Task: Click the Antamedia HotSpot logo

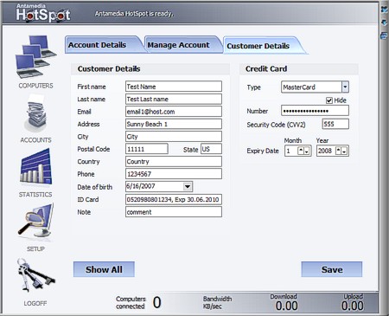Action: (x=43, y=13)
